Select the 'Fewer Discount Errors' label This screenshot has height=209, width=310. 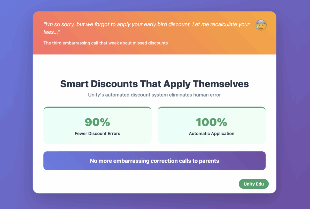[97, 134]
